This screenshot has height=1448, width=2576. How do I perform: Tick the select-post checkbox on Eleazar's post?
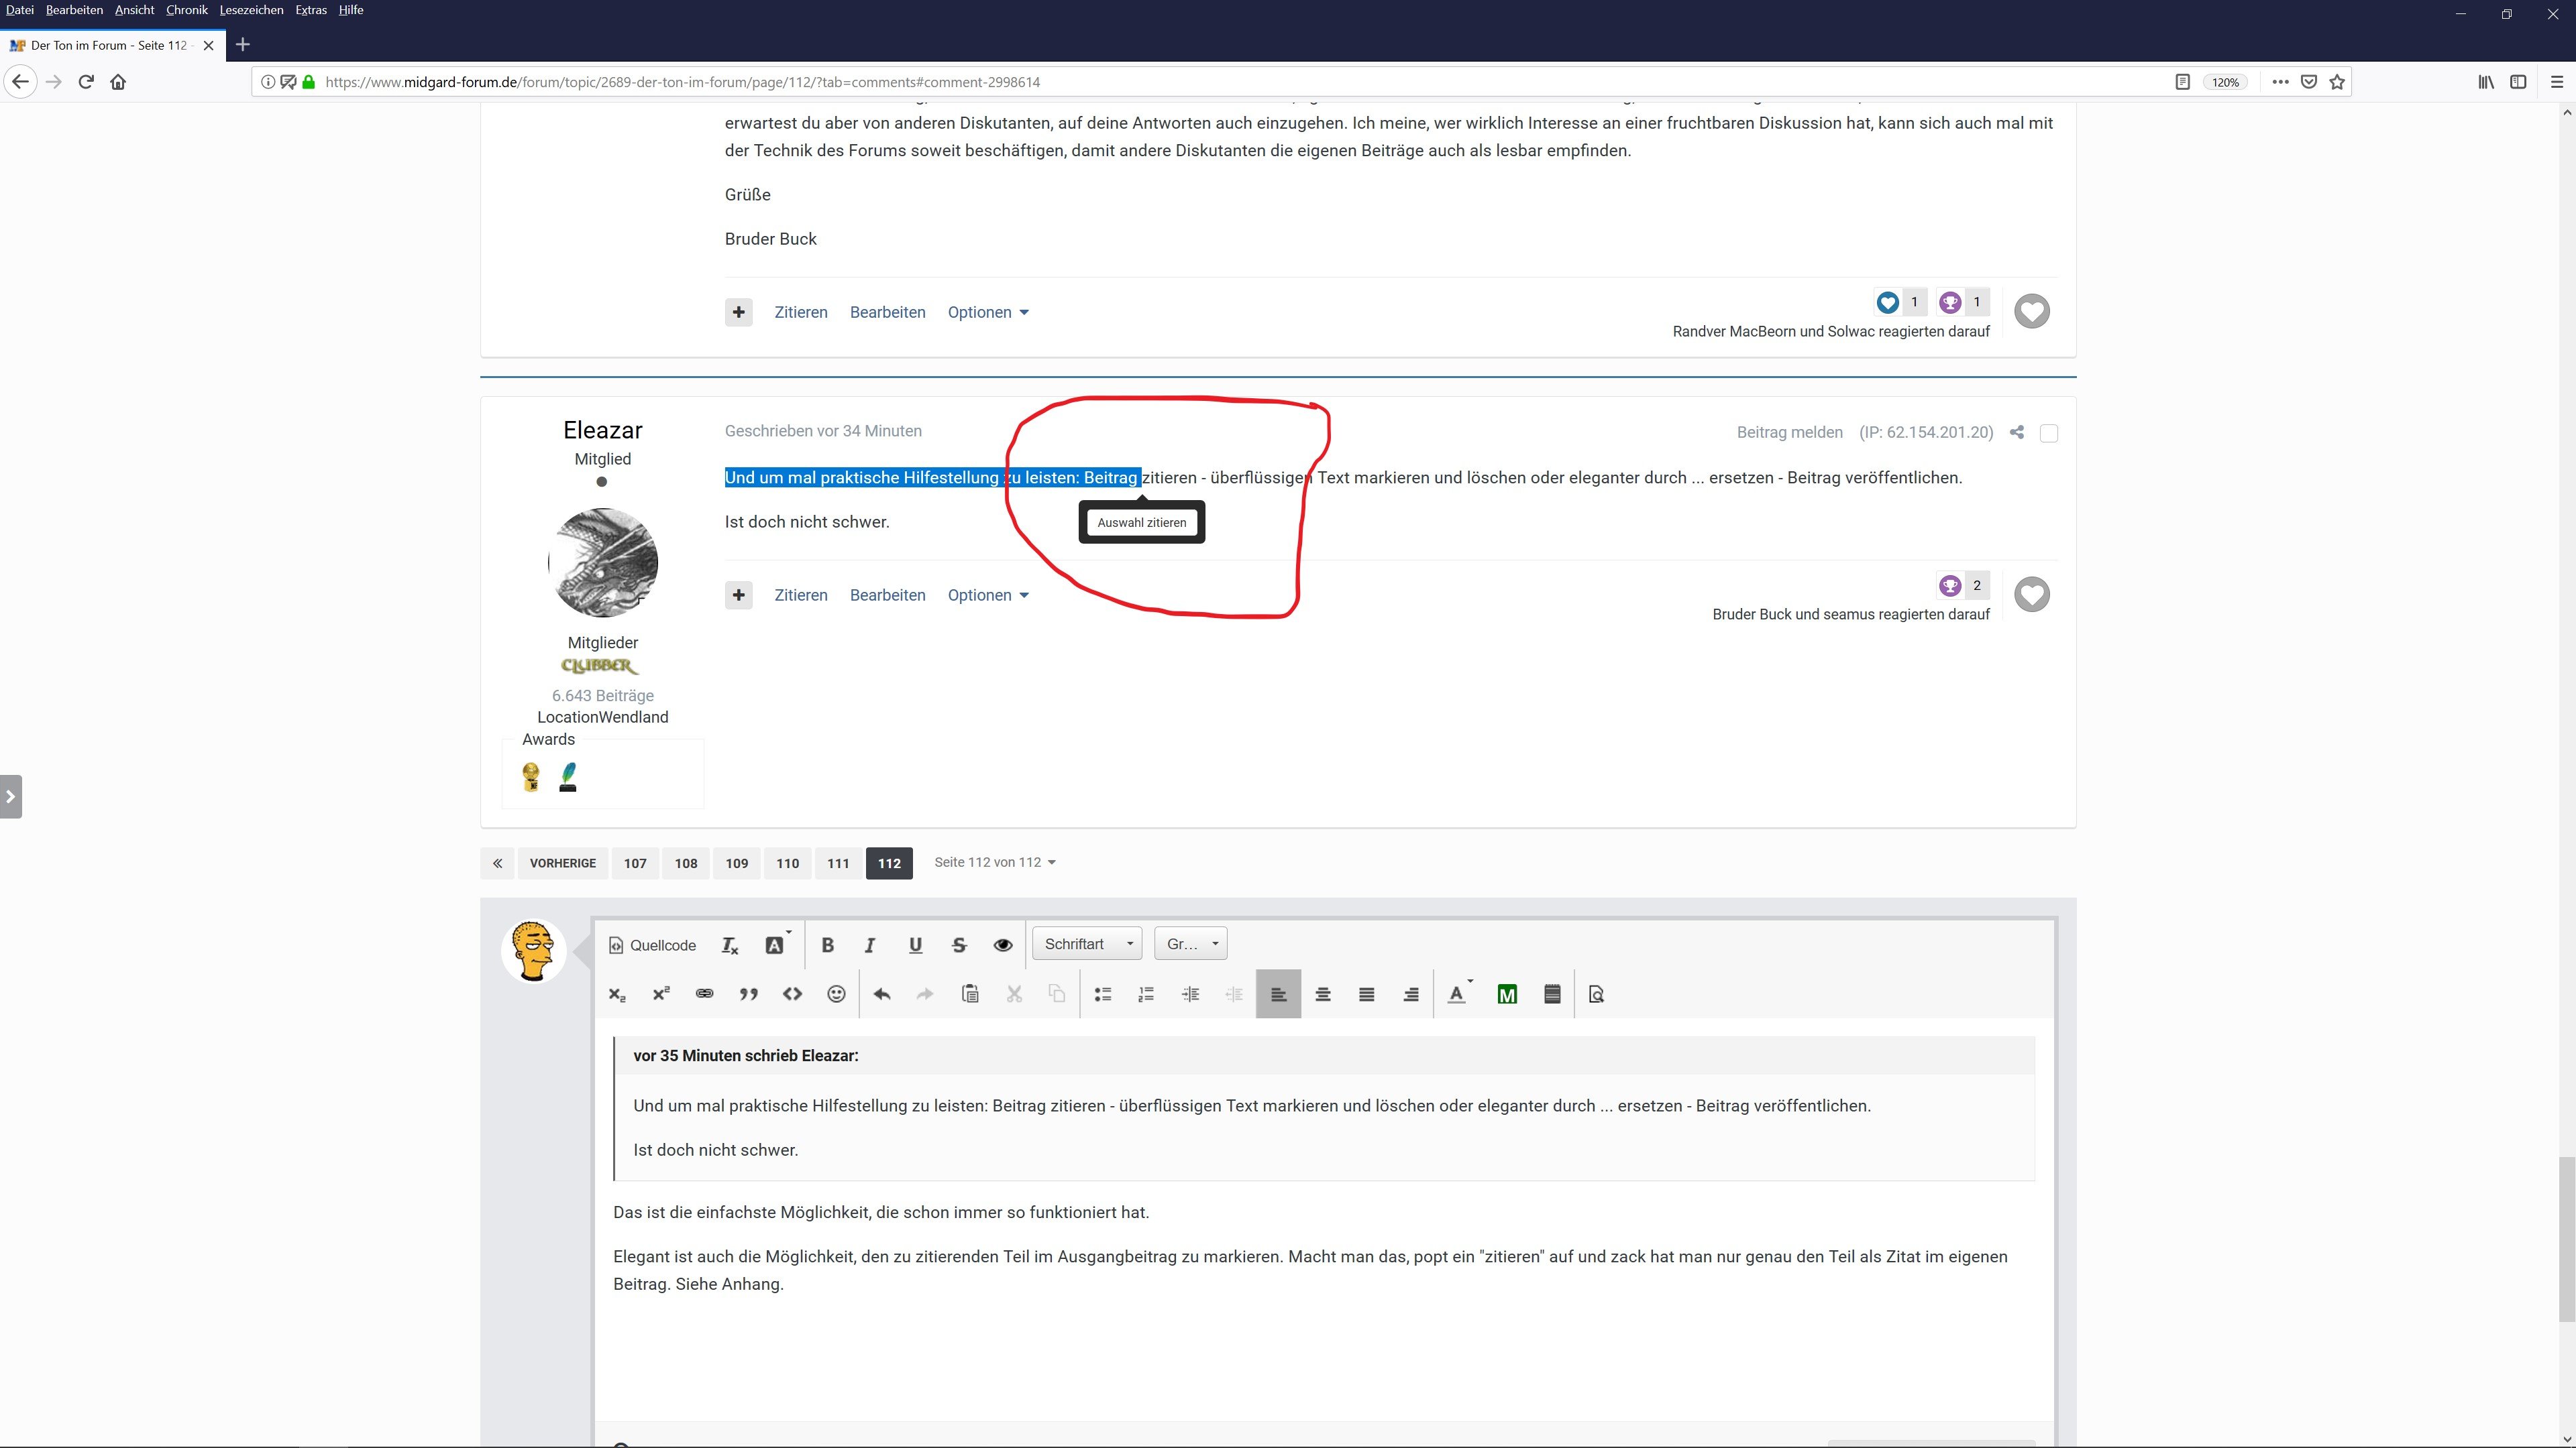[x=2048, y=432]
